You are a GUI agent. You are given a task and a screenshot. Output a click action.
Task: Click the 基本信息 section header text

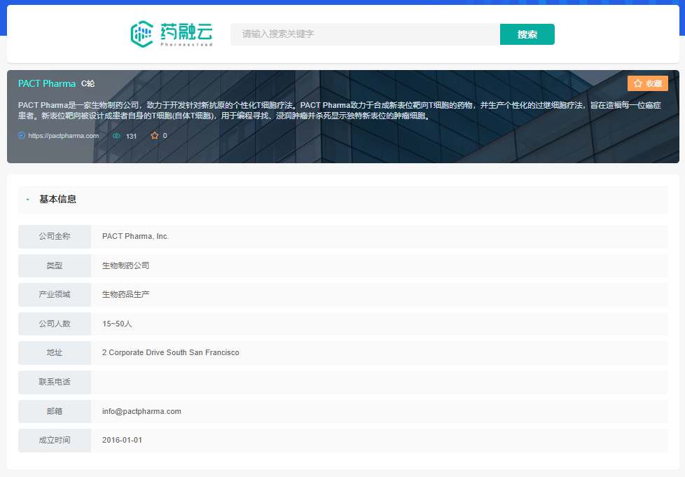click(x=58, y=200)
